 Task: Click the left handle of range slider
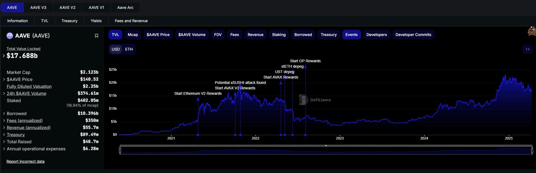tap(120, 151)
